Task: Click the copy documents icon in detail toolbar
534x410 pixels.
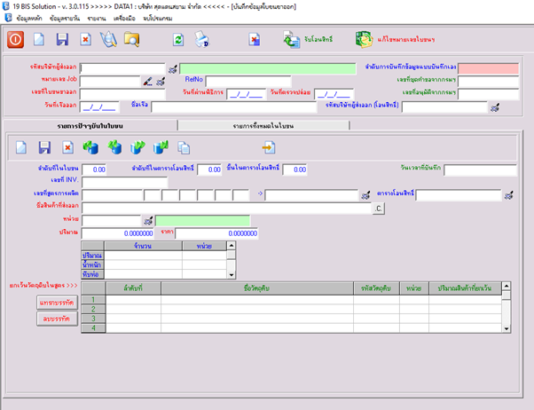Action: tap(184, 148)
